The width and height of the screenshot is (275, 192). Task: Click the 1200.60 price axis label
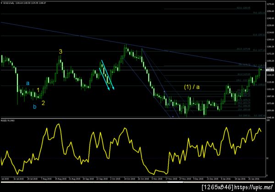pos(270,39)
